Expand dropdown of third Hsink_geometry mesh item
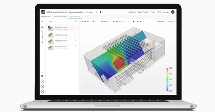Viewport: 215px width, 112px height. (x=75, y=41)
